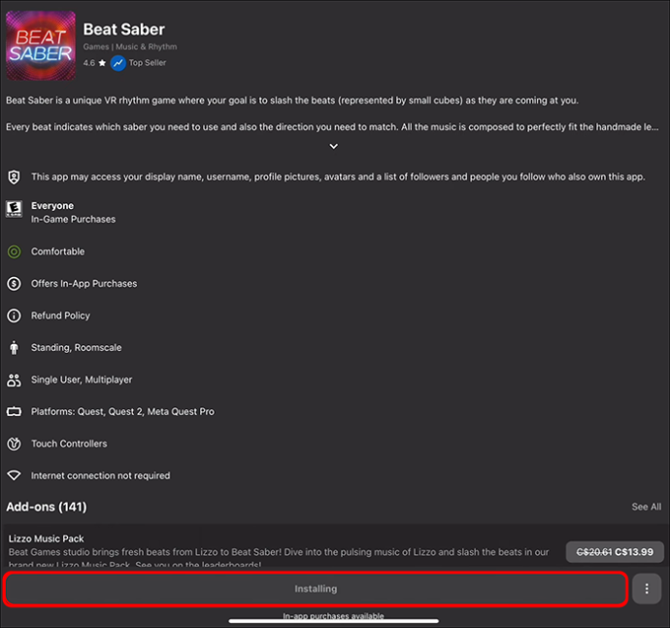Open the Refund Policy link
The width and height of the screenshot is (670, 628).
60,316
